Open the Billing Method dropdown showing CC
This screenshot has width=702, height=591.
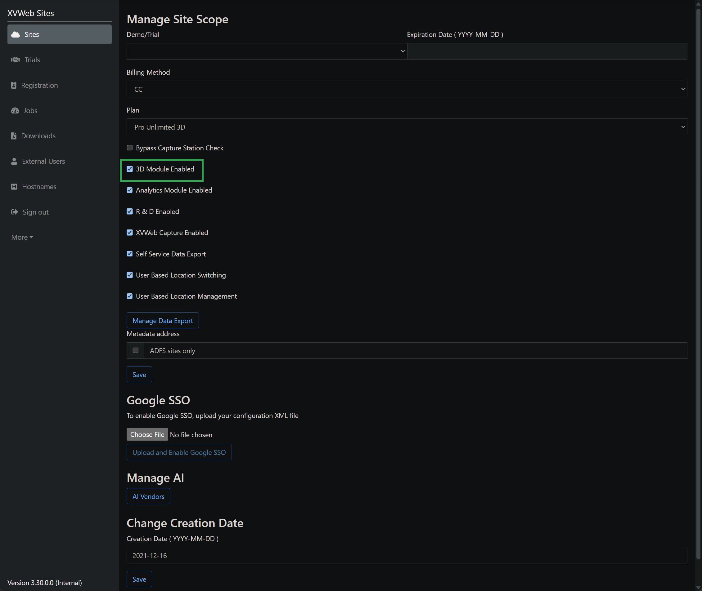407,89
